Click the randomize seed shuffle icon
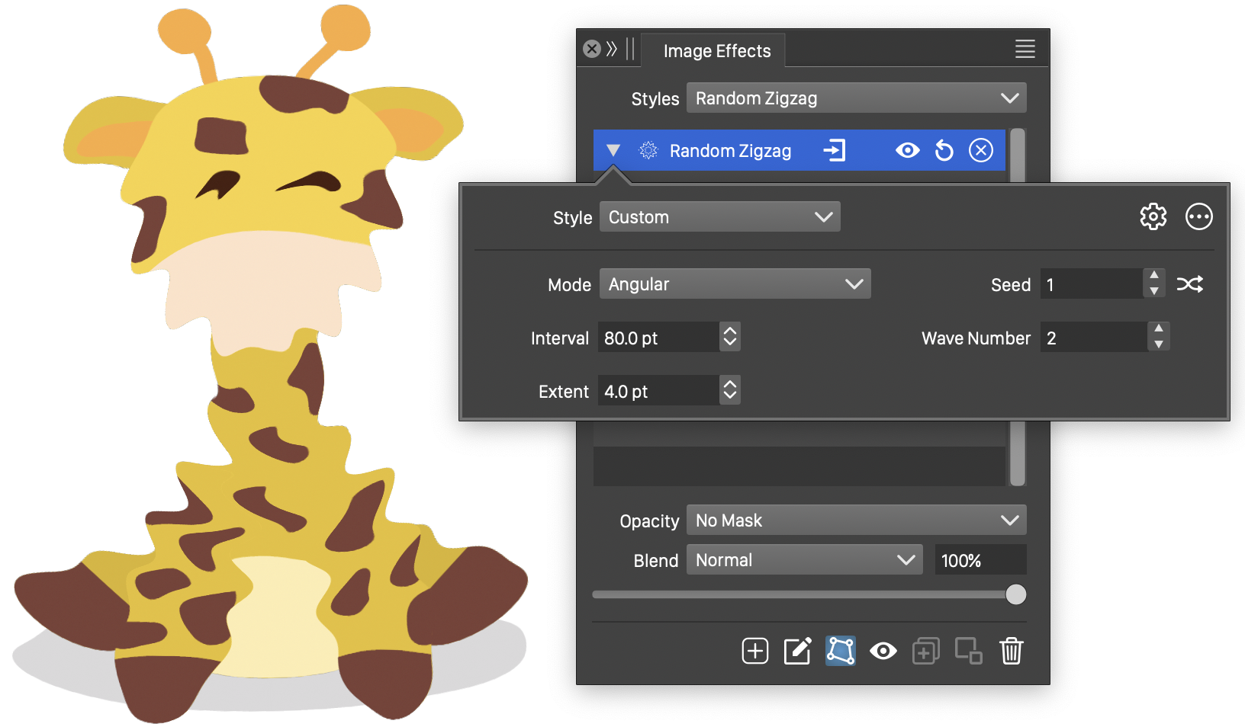 coord(1189,285)
